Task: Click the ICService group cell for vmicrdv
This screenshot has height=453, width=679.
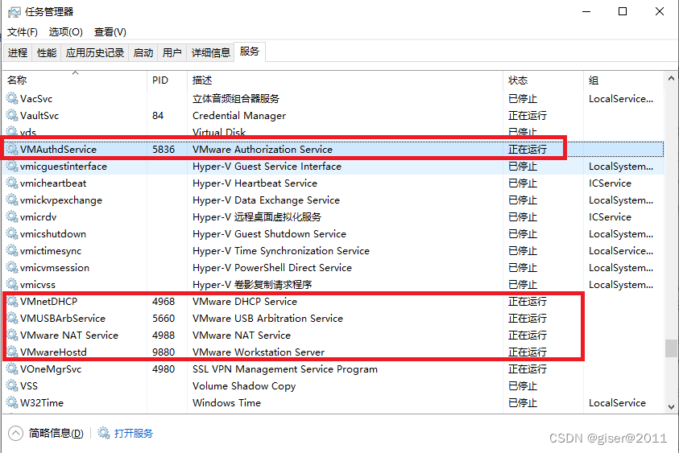Action: (x=610, y=216)
